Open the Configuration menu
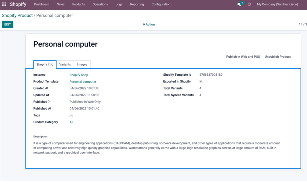The height and width of the screenshot is (184, 307). click(x=161, y=4)
